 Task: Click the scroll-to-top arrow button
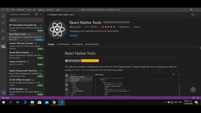click(x=193, y=90)
